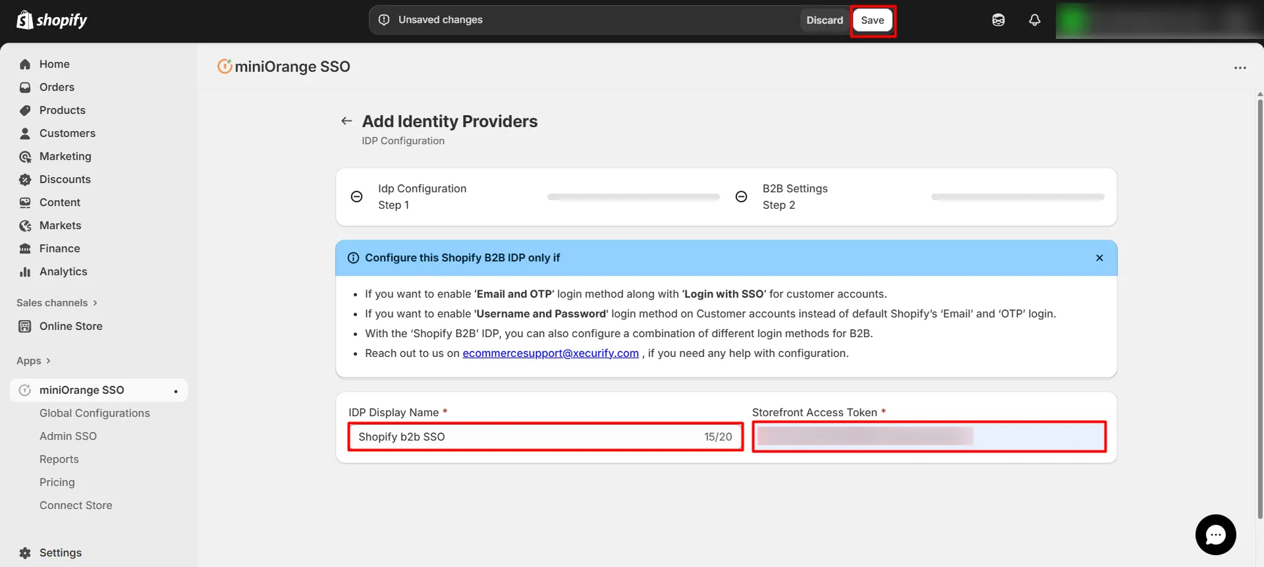The height and width of the screenshot is (567, 1264).
Task: Click the Markets globe icon
Action: tap(25, 225)
